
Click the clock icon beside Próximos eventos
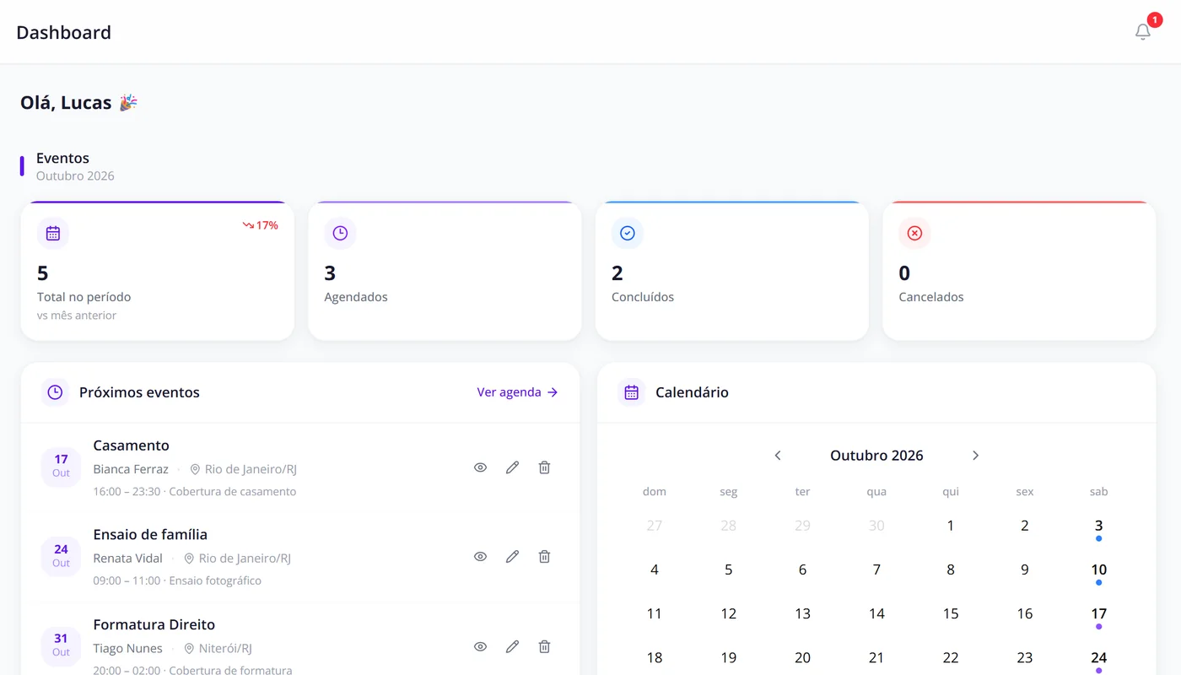point(55,392)
